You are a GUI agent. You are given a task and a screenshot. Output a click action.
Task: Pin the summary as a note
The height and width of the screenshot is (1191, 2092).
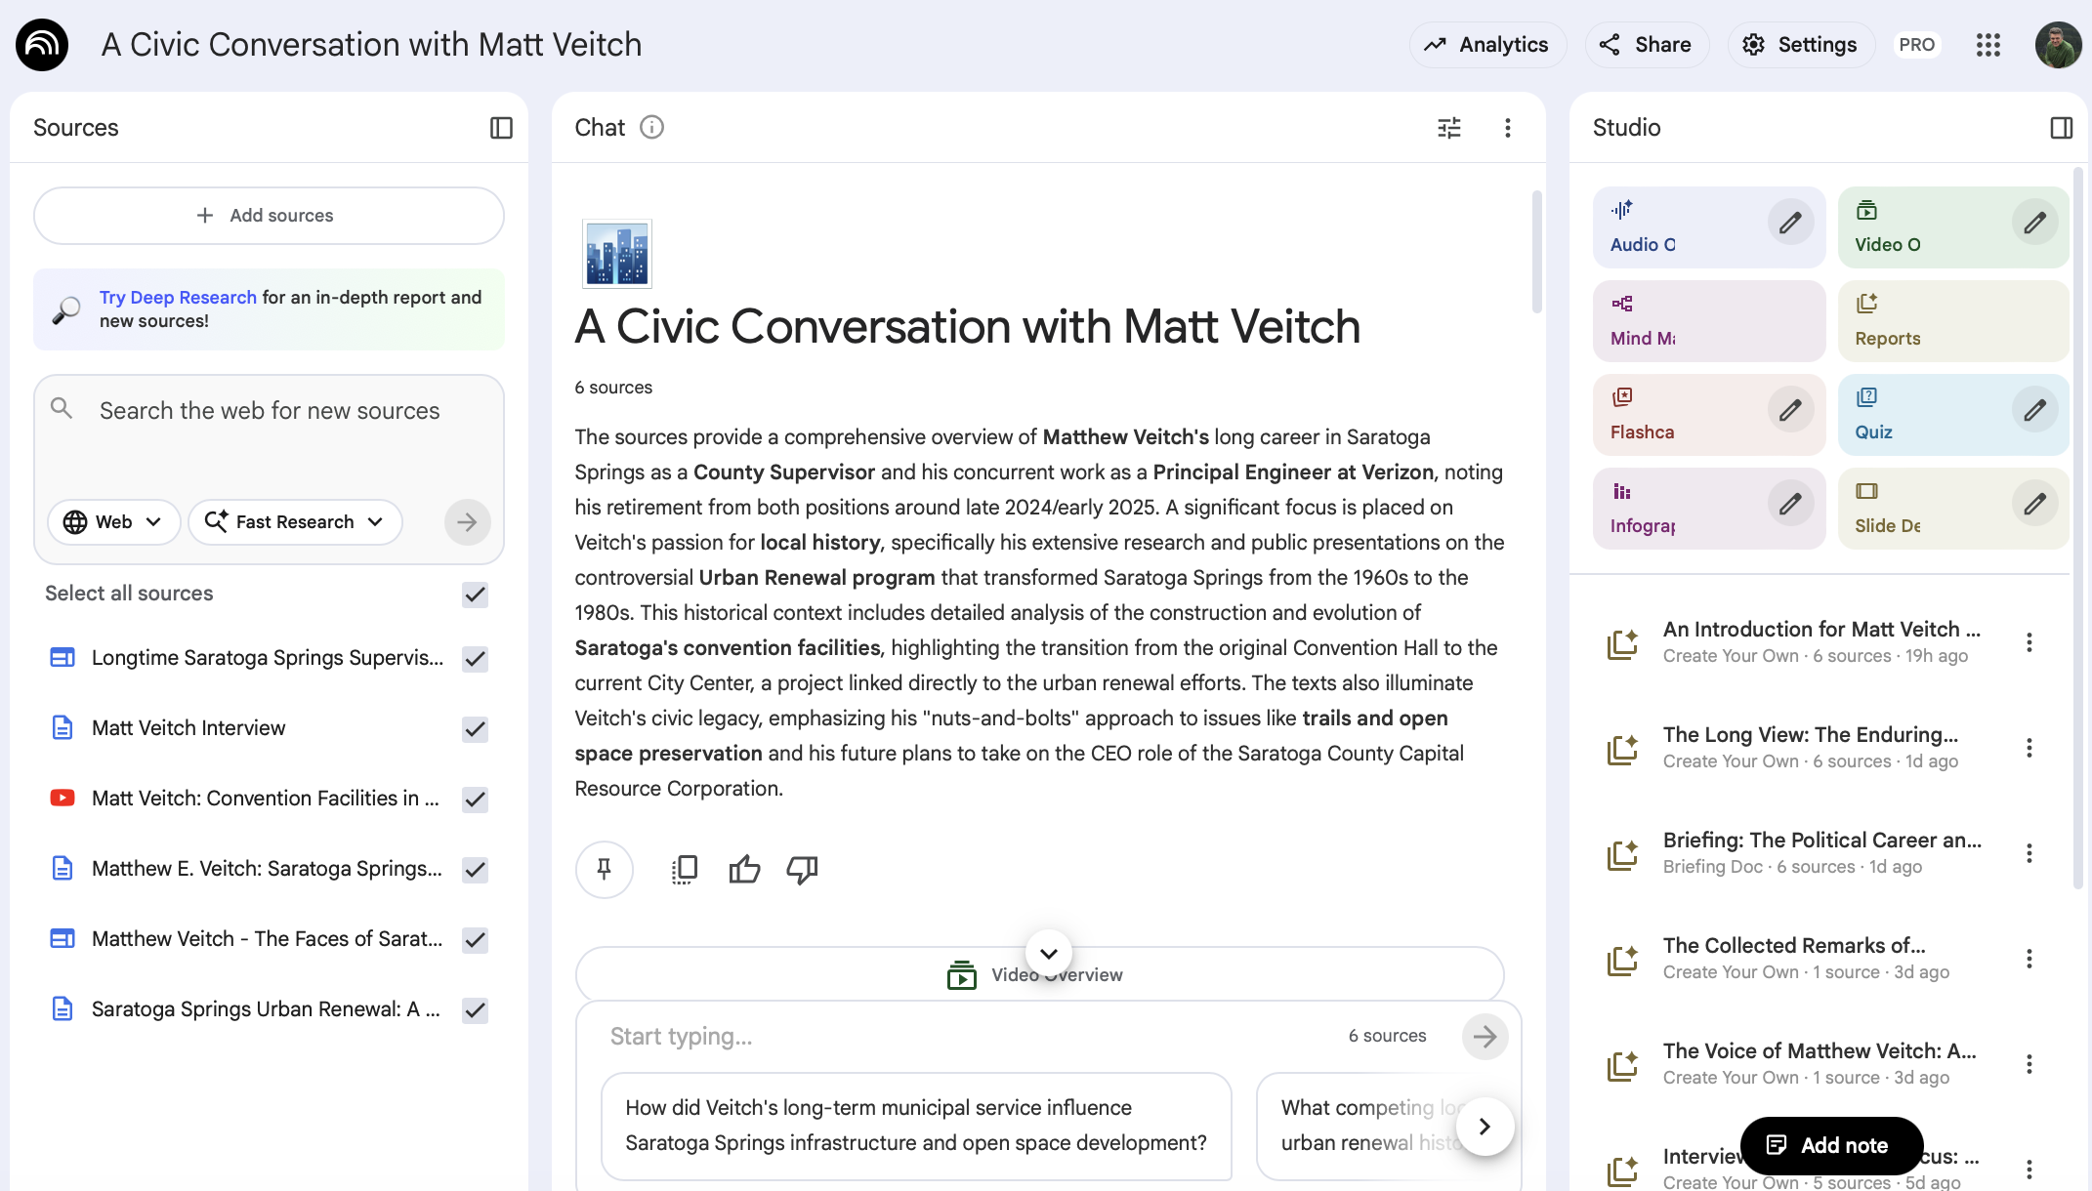pyautogui.click(x=605, y=869)
